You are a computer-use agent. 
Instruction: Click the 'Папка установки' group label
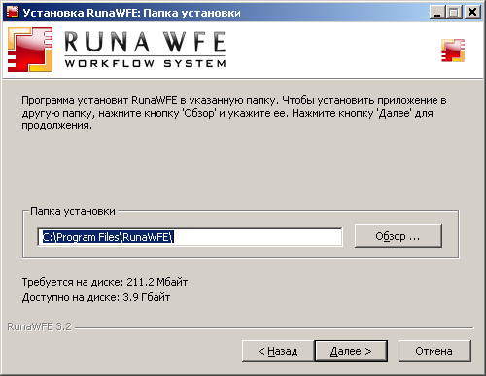tap(73, 211)
